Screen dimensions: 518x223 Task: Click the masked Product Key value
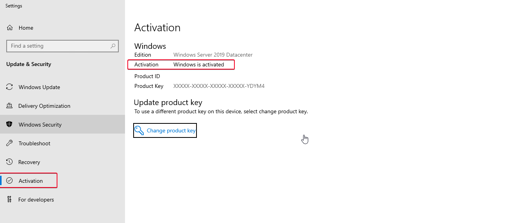tap(219, 86)
